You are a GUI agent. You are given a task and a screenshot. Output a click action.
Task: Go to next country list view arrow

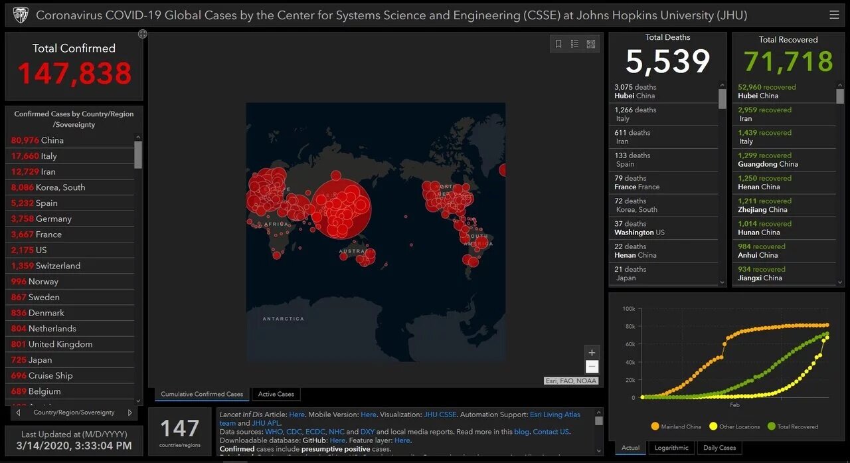pos(129,413)
